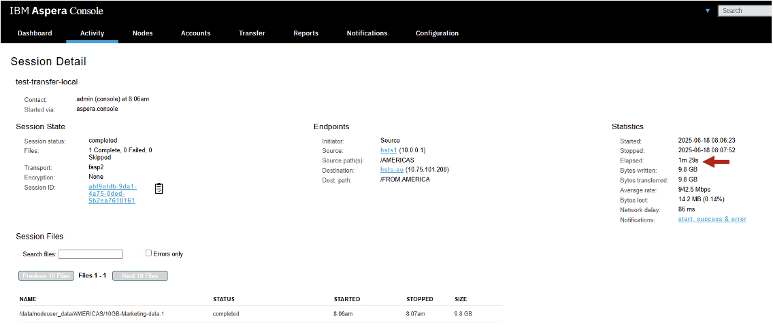Click the Files 1 - 1 pager label

[92, 276]
